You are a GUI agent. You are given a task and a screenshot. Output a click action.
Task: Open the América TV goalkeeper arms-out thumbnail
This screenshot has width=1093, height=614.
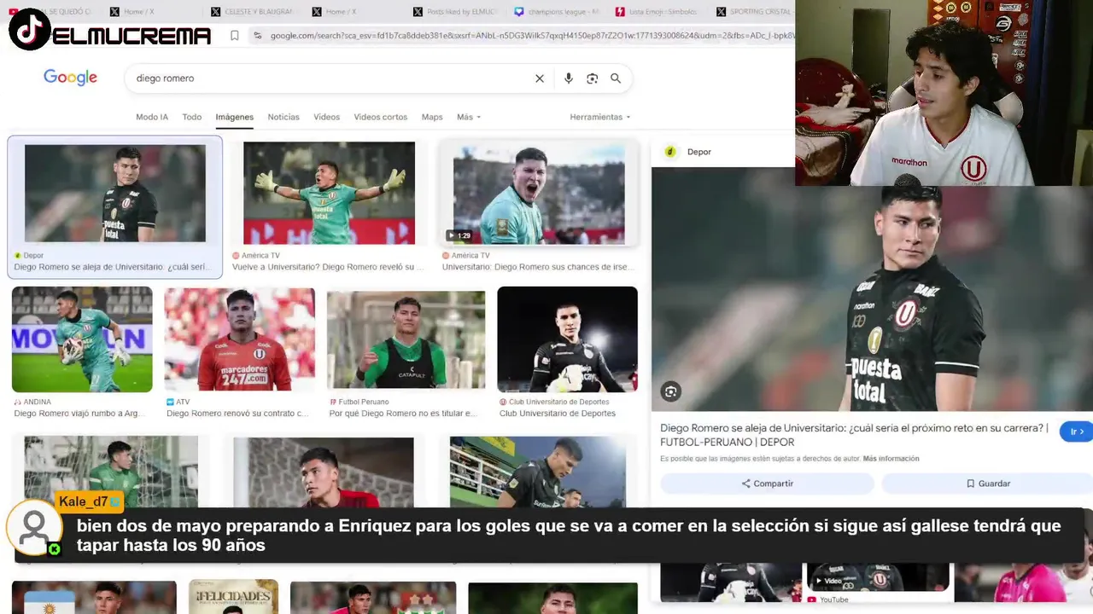(x=329, y=193)
